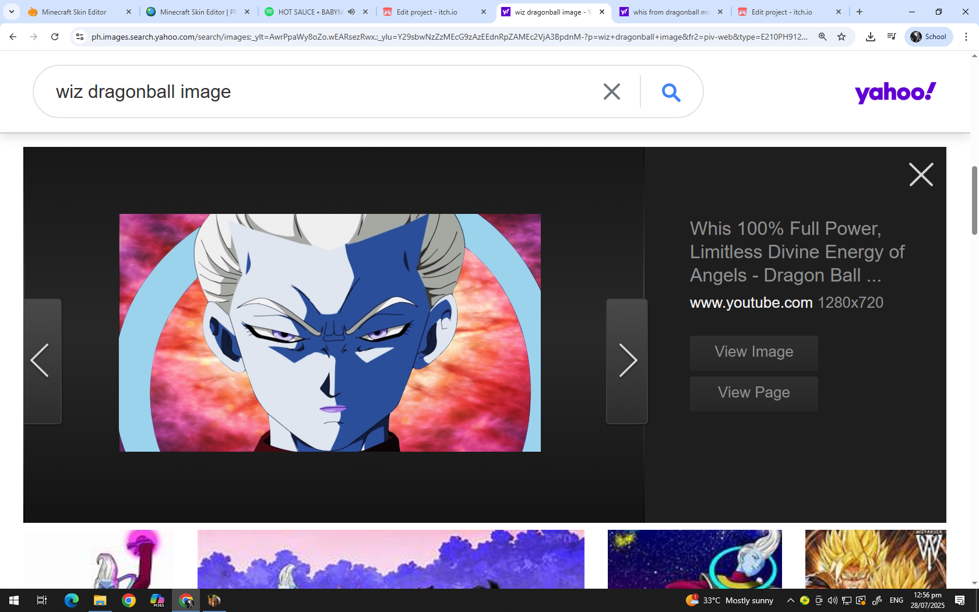The height and width of the screenshot is (612, 979).
Task: Click the page vertical scrollbar
Action: (x=974, y=201)
